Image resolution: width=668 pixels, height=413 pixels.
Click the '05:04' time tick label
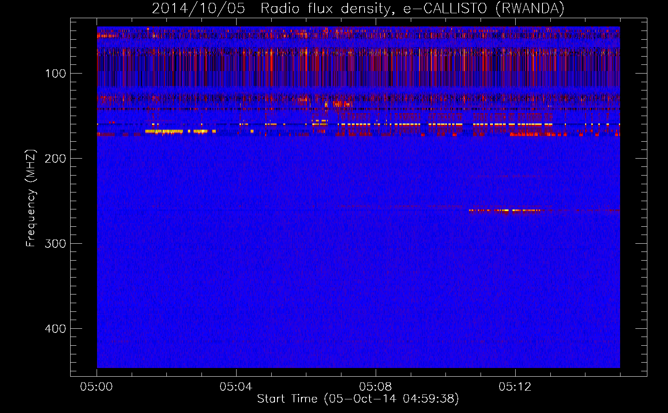tap(236, 387)
